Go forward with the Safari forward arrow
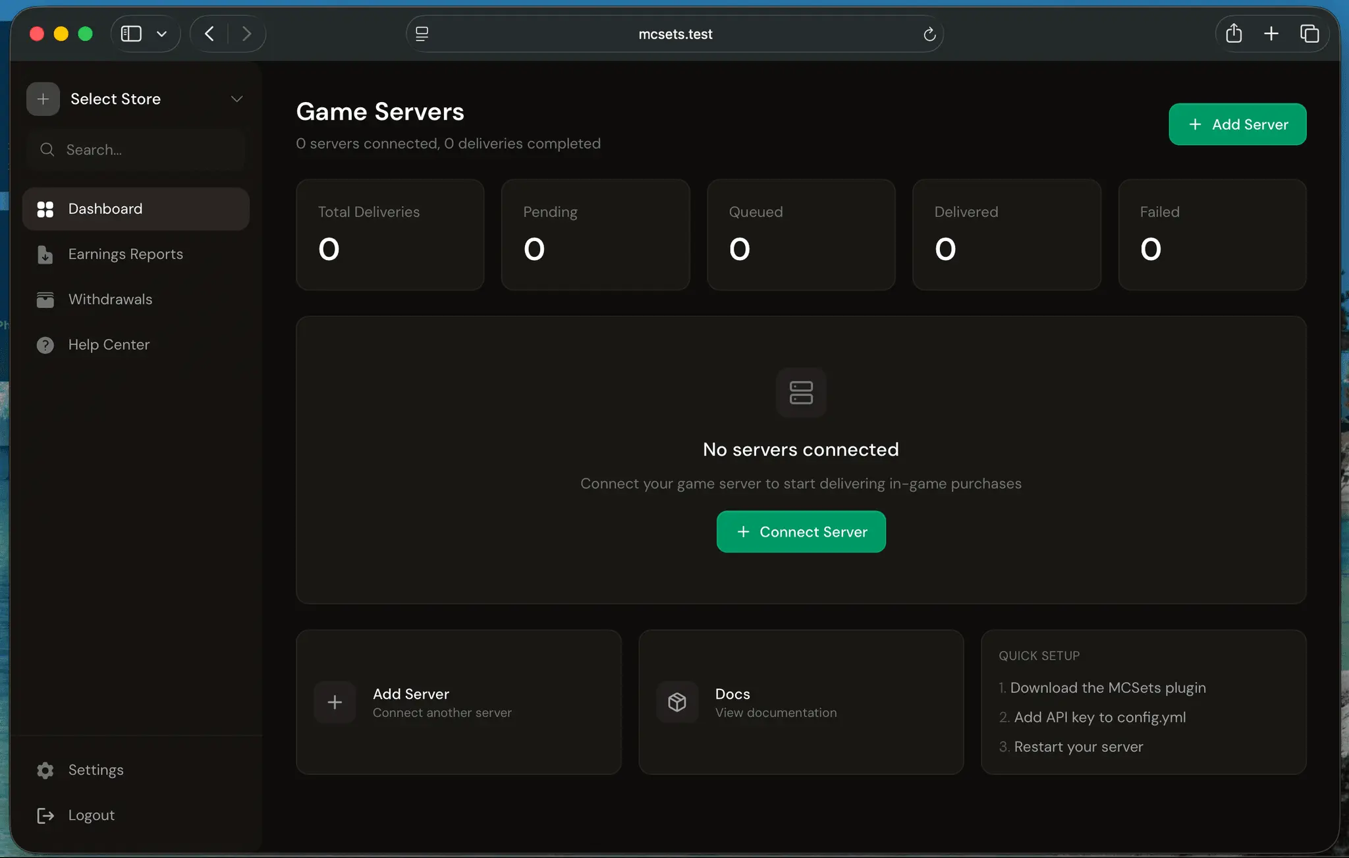 (x=246, y=34)
